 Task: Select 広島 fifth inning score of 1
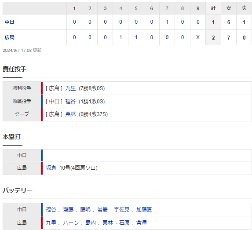coord(136,37)
